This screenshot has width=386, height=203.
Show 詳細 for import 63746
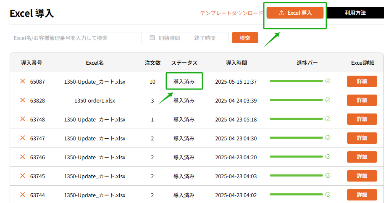point(362,157)
